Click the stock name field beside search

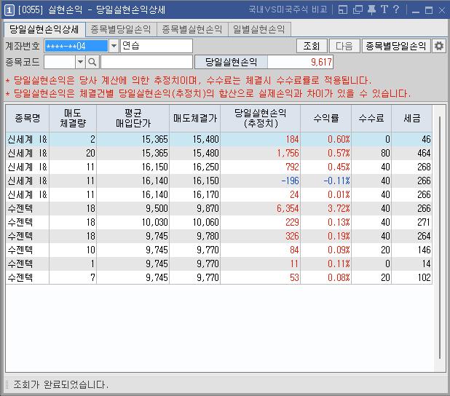pos(146,62)
